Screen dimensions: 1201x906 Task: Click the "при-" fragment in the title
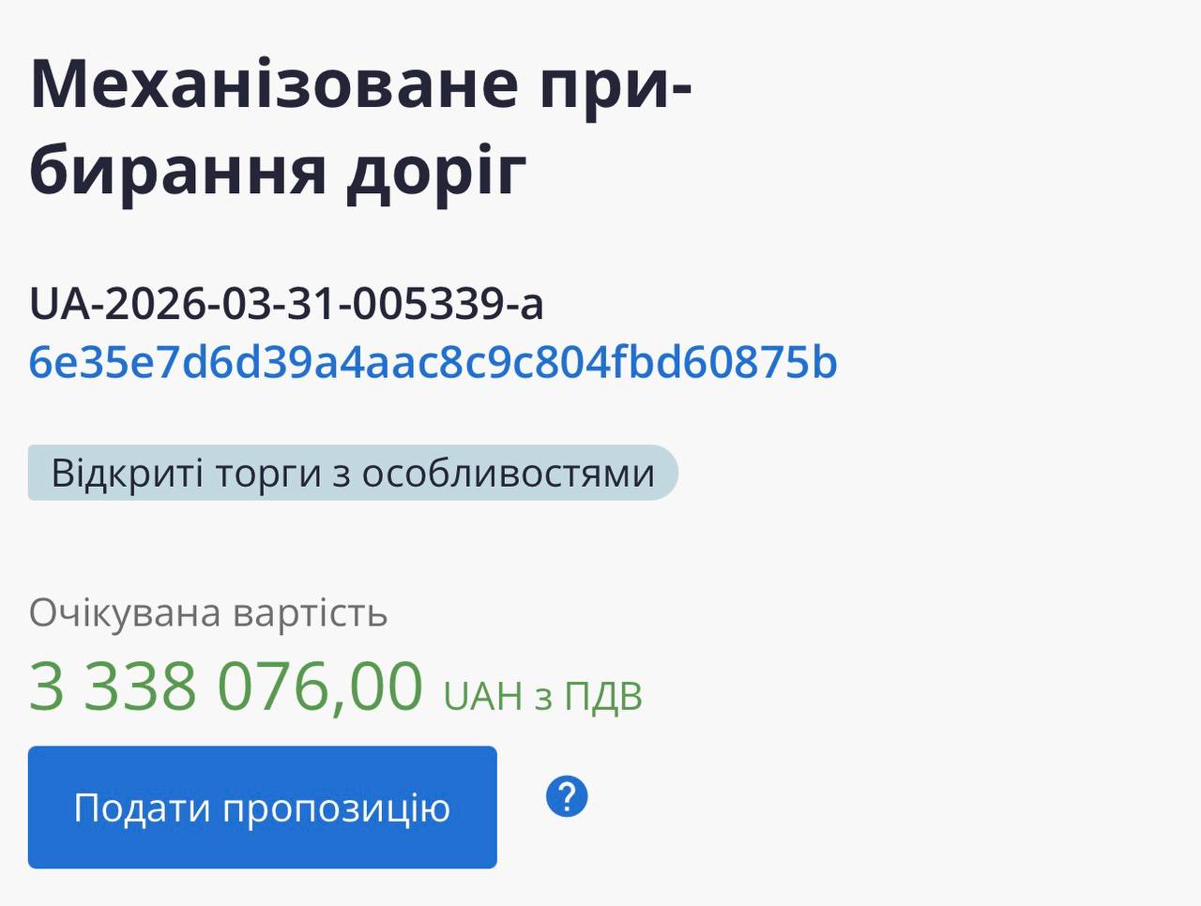tap(615, 83)
